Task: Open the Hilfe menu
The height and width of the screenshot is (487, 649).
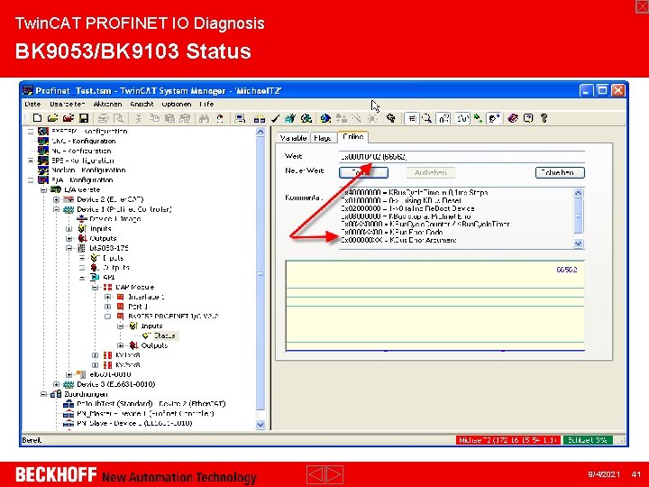Action: (206, 104)
